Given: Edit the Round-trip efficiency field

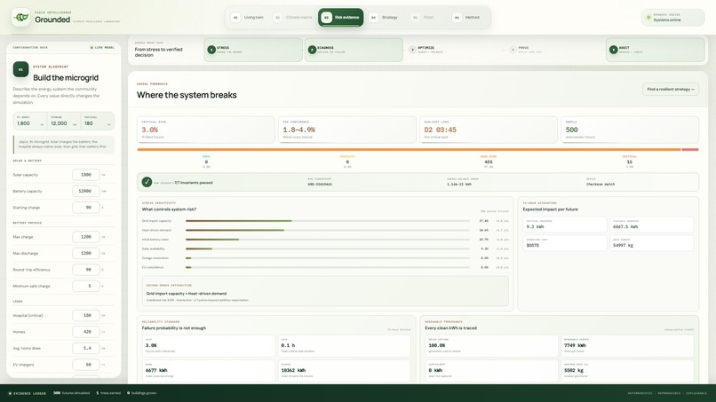Looking at the screenshot, I should 86,270.
